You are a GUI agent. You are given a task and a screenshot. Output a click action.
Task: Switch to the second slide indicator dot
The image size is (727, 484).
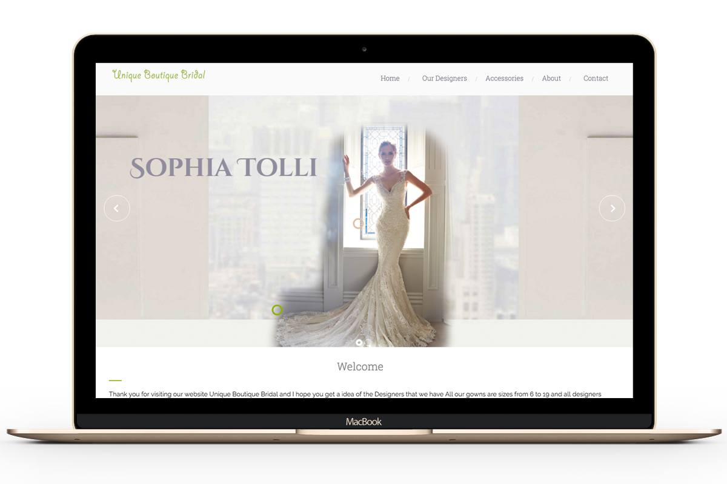tap(368, 342)
